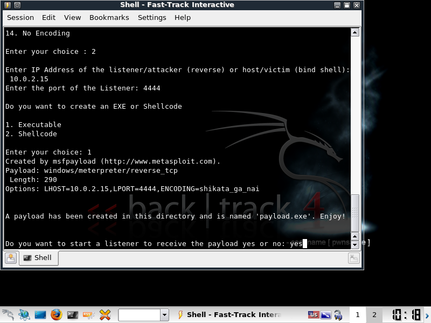Screen dimensions: 431x323
Task: Click the scroll-down arrow in terminal
Action: pyautogui.click(x=355, y=244)
